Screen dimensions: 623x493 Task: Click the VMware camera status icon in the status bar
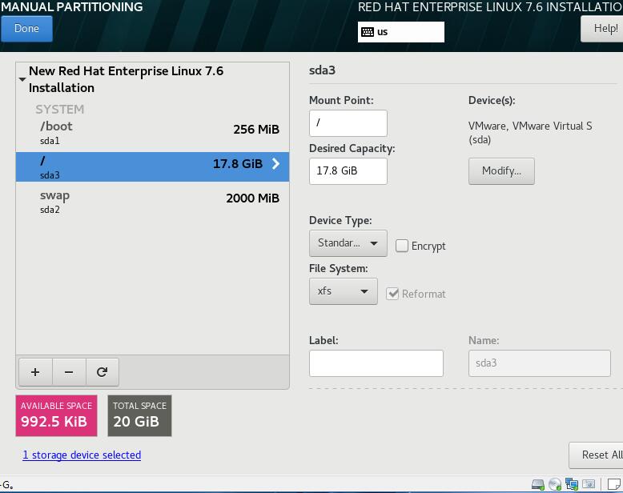tap(589, 484)
